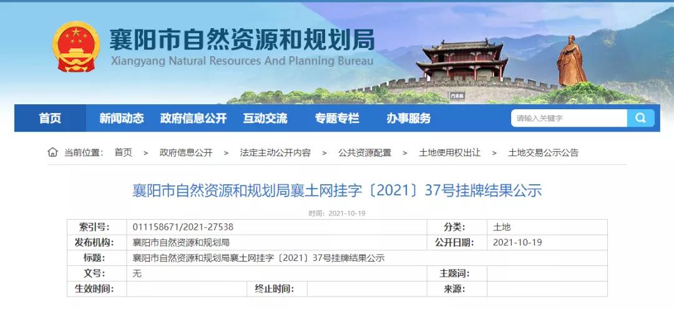674x309 pixels.
Task: Click the 发布机构 label cell
Action: [x=97, y=242]
